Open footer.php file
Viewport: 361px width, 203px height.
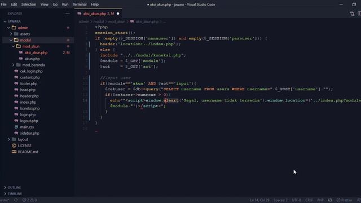click(x=29, y=83)
